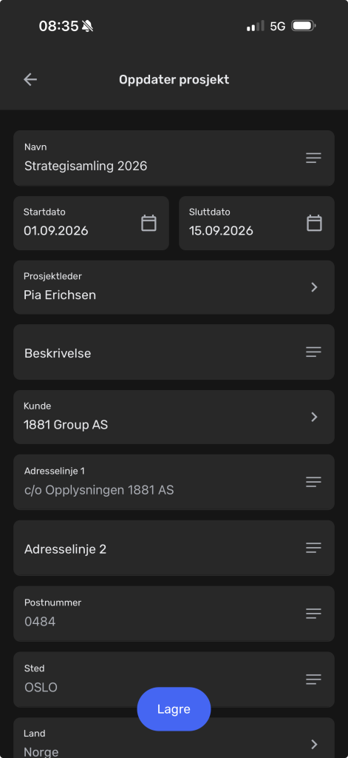Select the end date 15.09.2026
The width and height of the screenshot is (348, 758).
pos(221,231)
